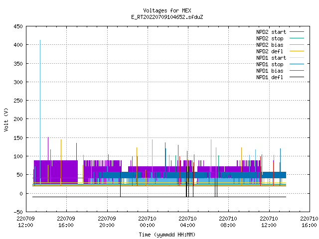Click the '220710 08:00' x-axis tick label

point(228,222)
